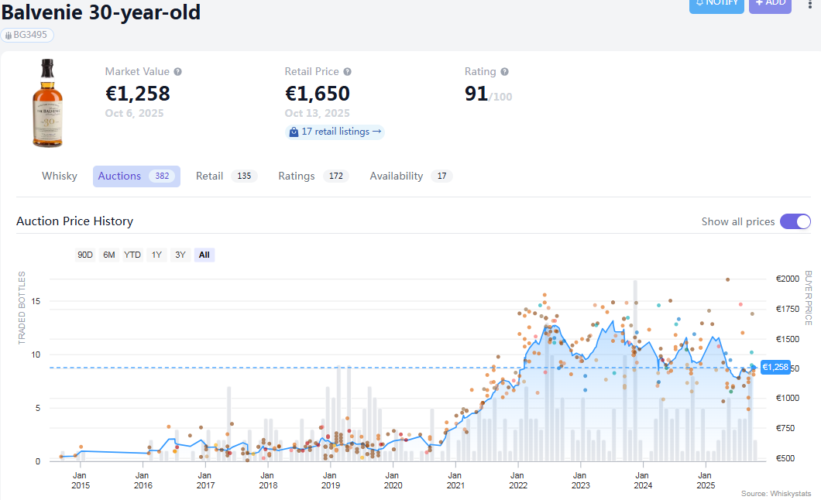Screen dimensions: 821x500
Task: Select the 90D time range
Action: click(84, 255)
